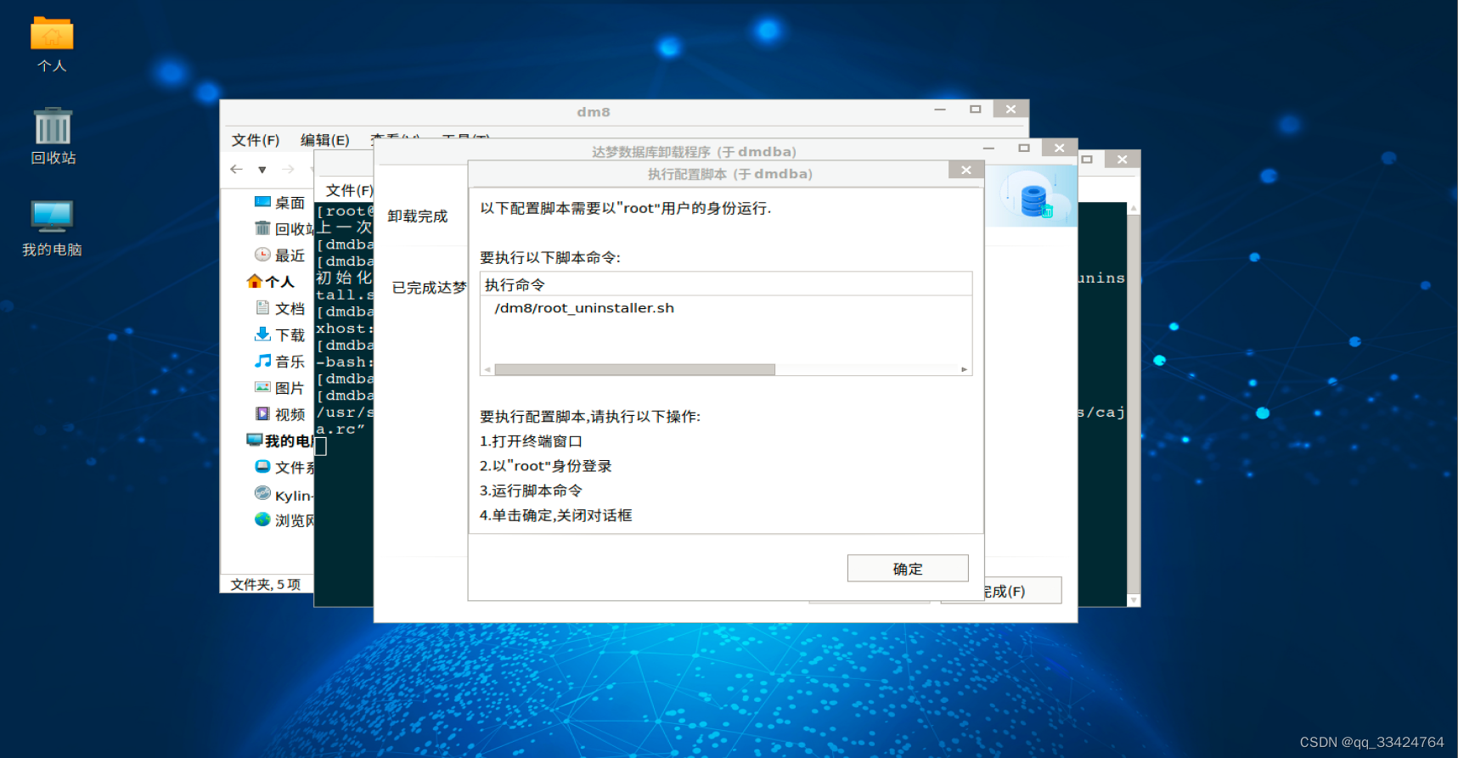Select 音乐 in file manager sidebar

click(x=279, y=361)
